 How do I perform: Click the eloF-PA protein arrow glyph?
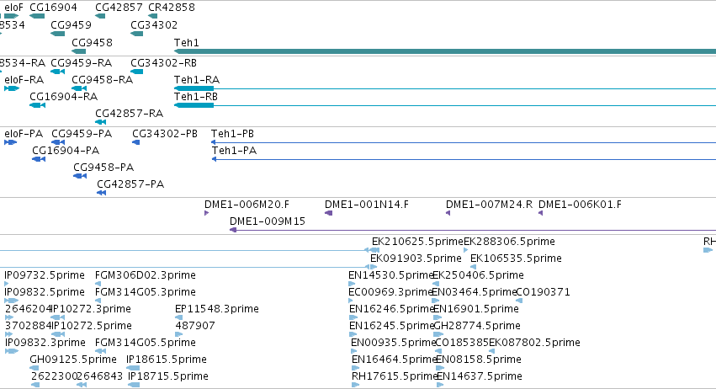pos(10,142)
